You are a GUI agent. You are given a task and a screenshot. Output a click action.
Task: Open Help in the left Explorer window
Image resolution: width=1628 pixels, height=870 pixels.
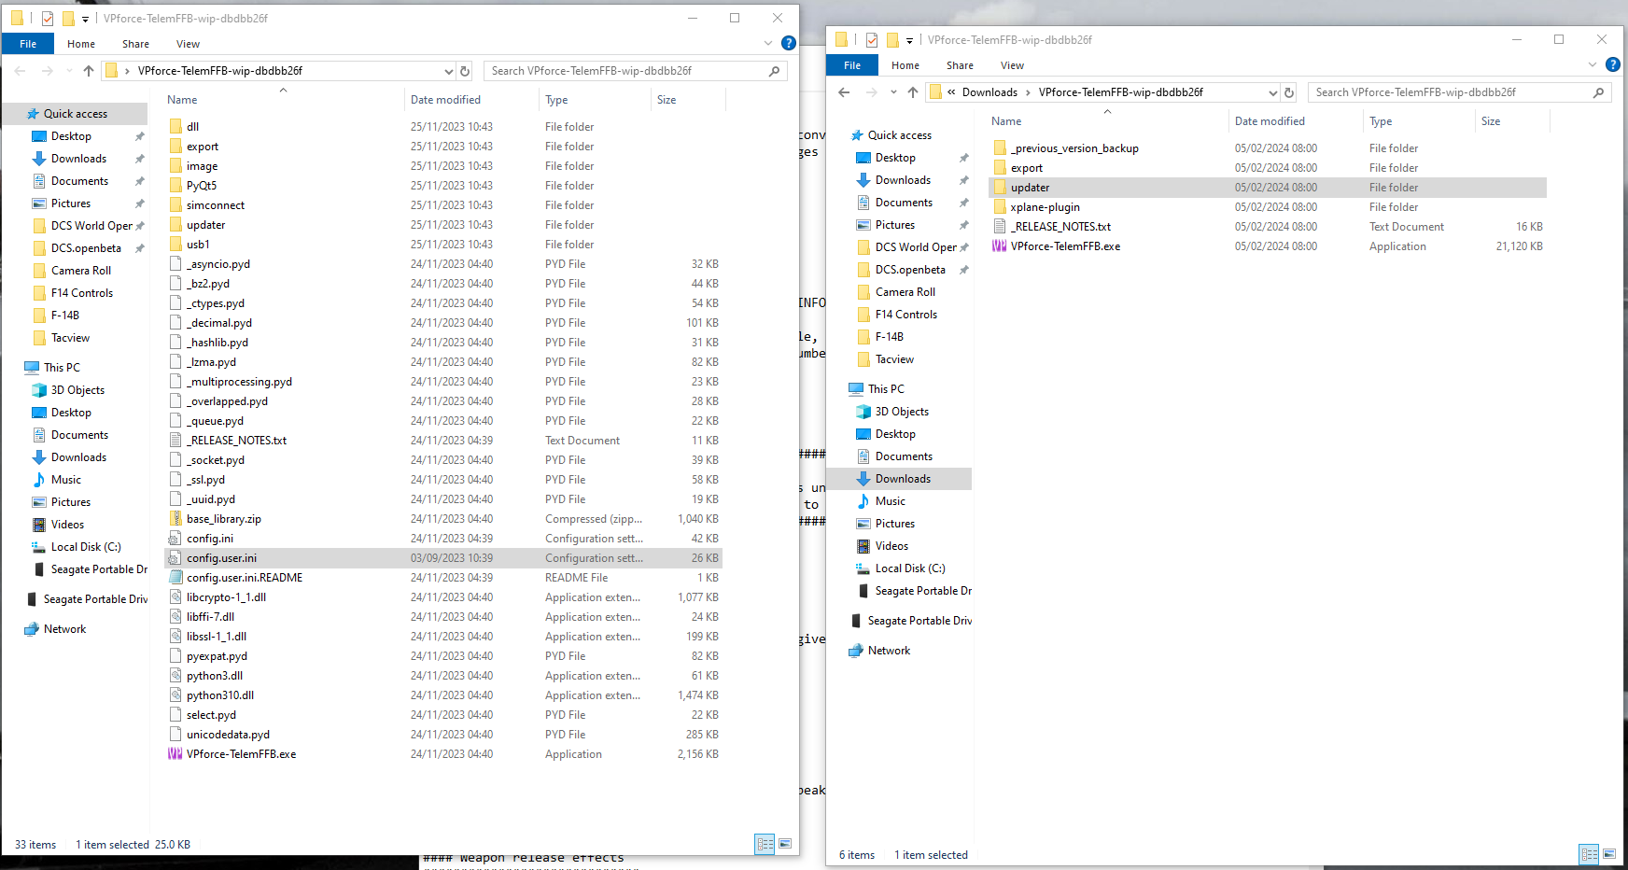click(x=789, y=43)
